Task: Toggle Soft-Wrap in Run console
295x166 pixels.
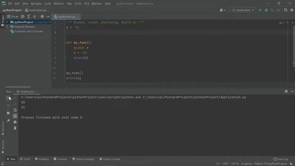Action: tap(15, 110)
